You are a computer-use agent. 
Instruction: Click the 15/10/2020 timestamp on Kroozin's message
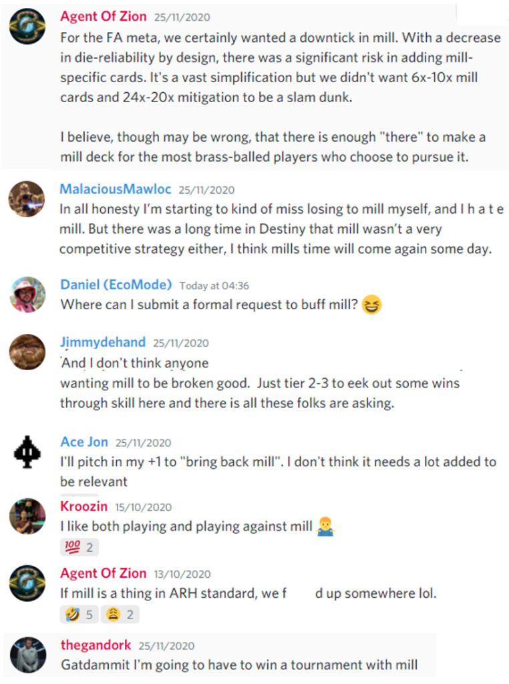point(144,507)
